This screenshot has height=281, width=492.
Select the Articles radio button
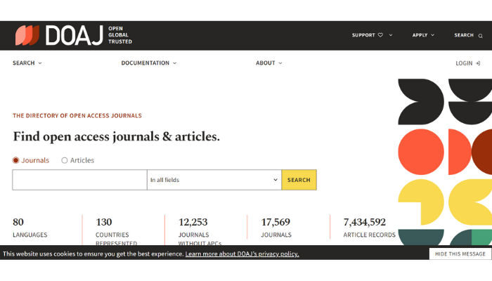click(x=65, y=160)
